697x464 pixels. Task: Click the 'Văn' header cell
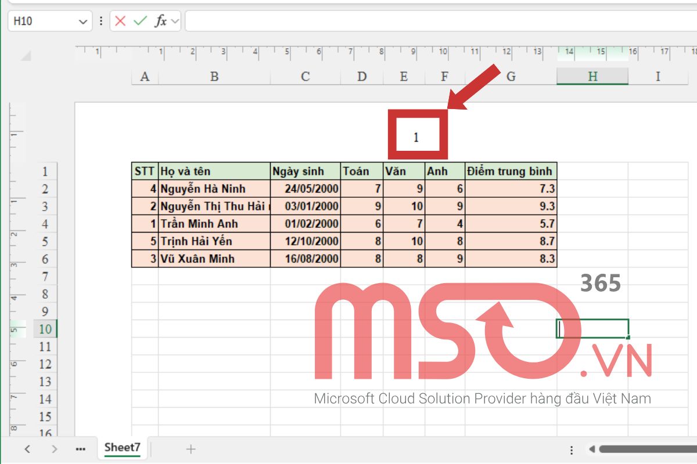pos(404,171)
